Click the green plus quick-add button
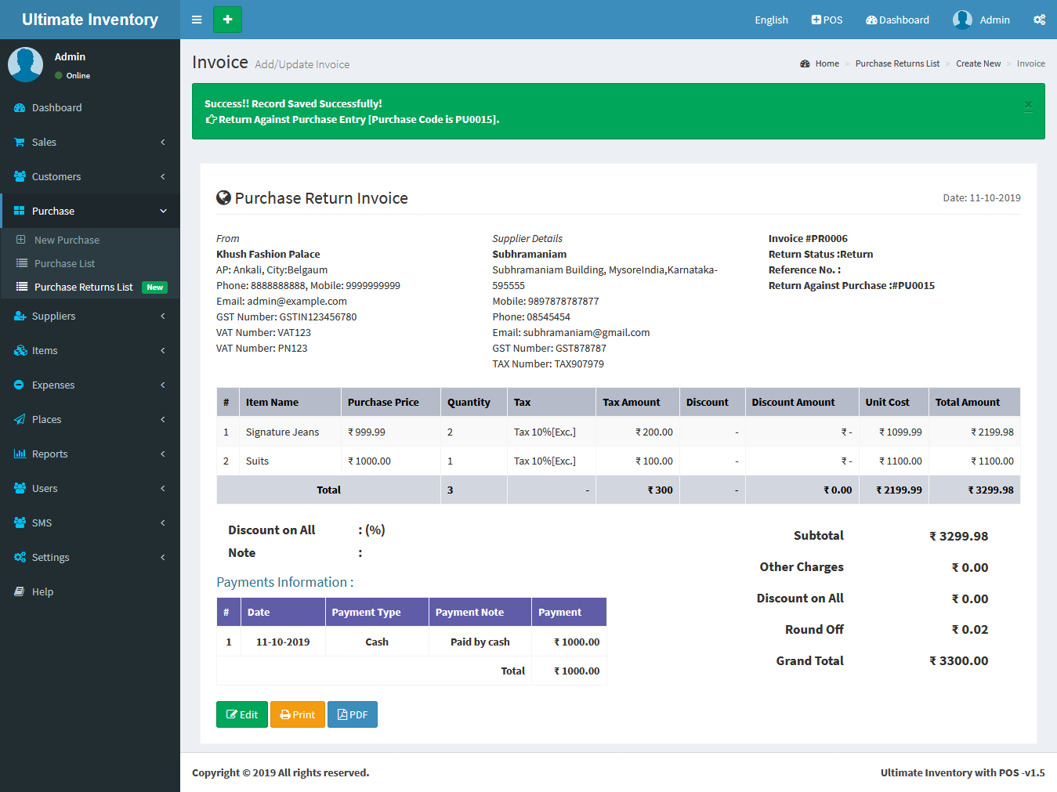The image size is (1057, 792). (x=227, y=20)
